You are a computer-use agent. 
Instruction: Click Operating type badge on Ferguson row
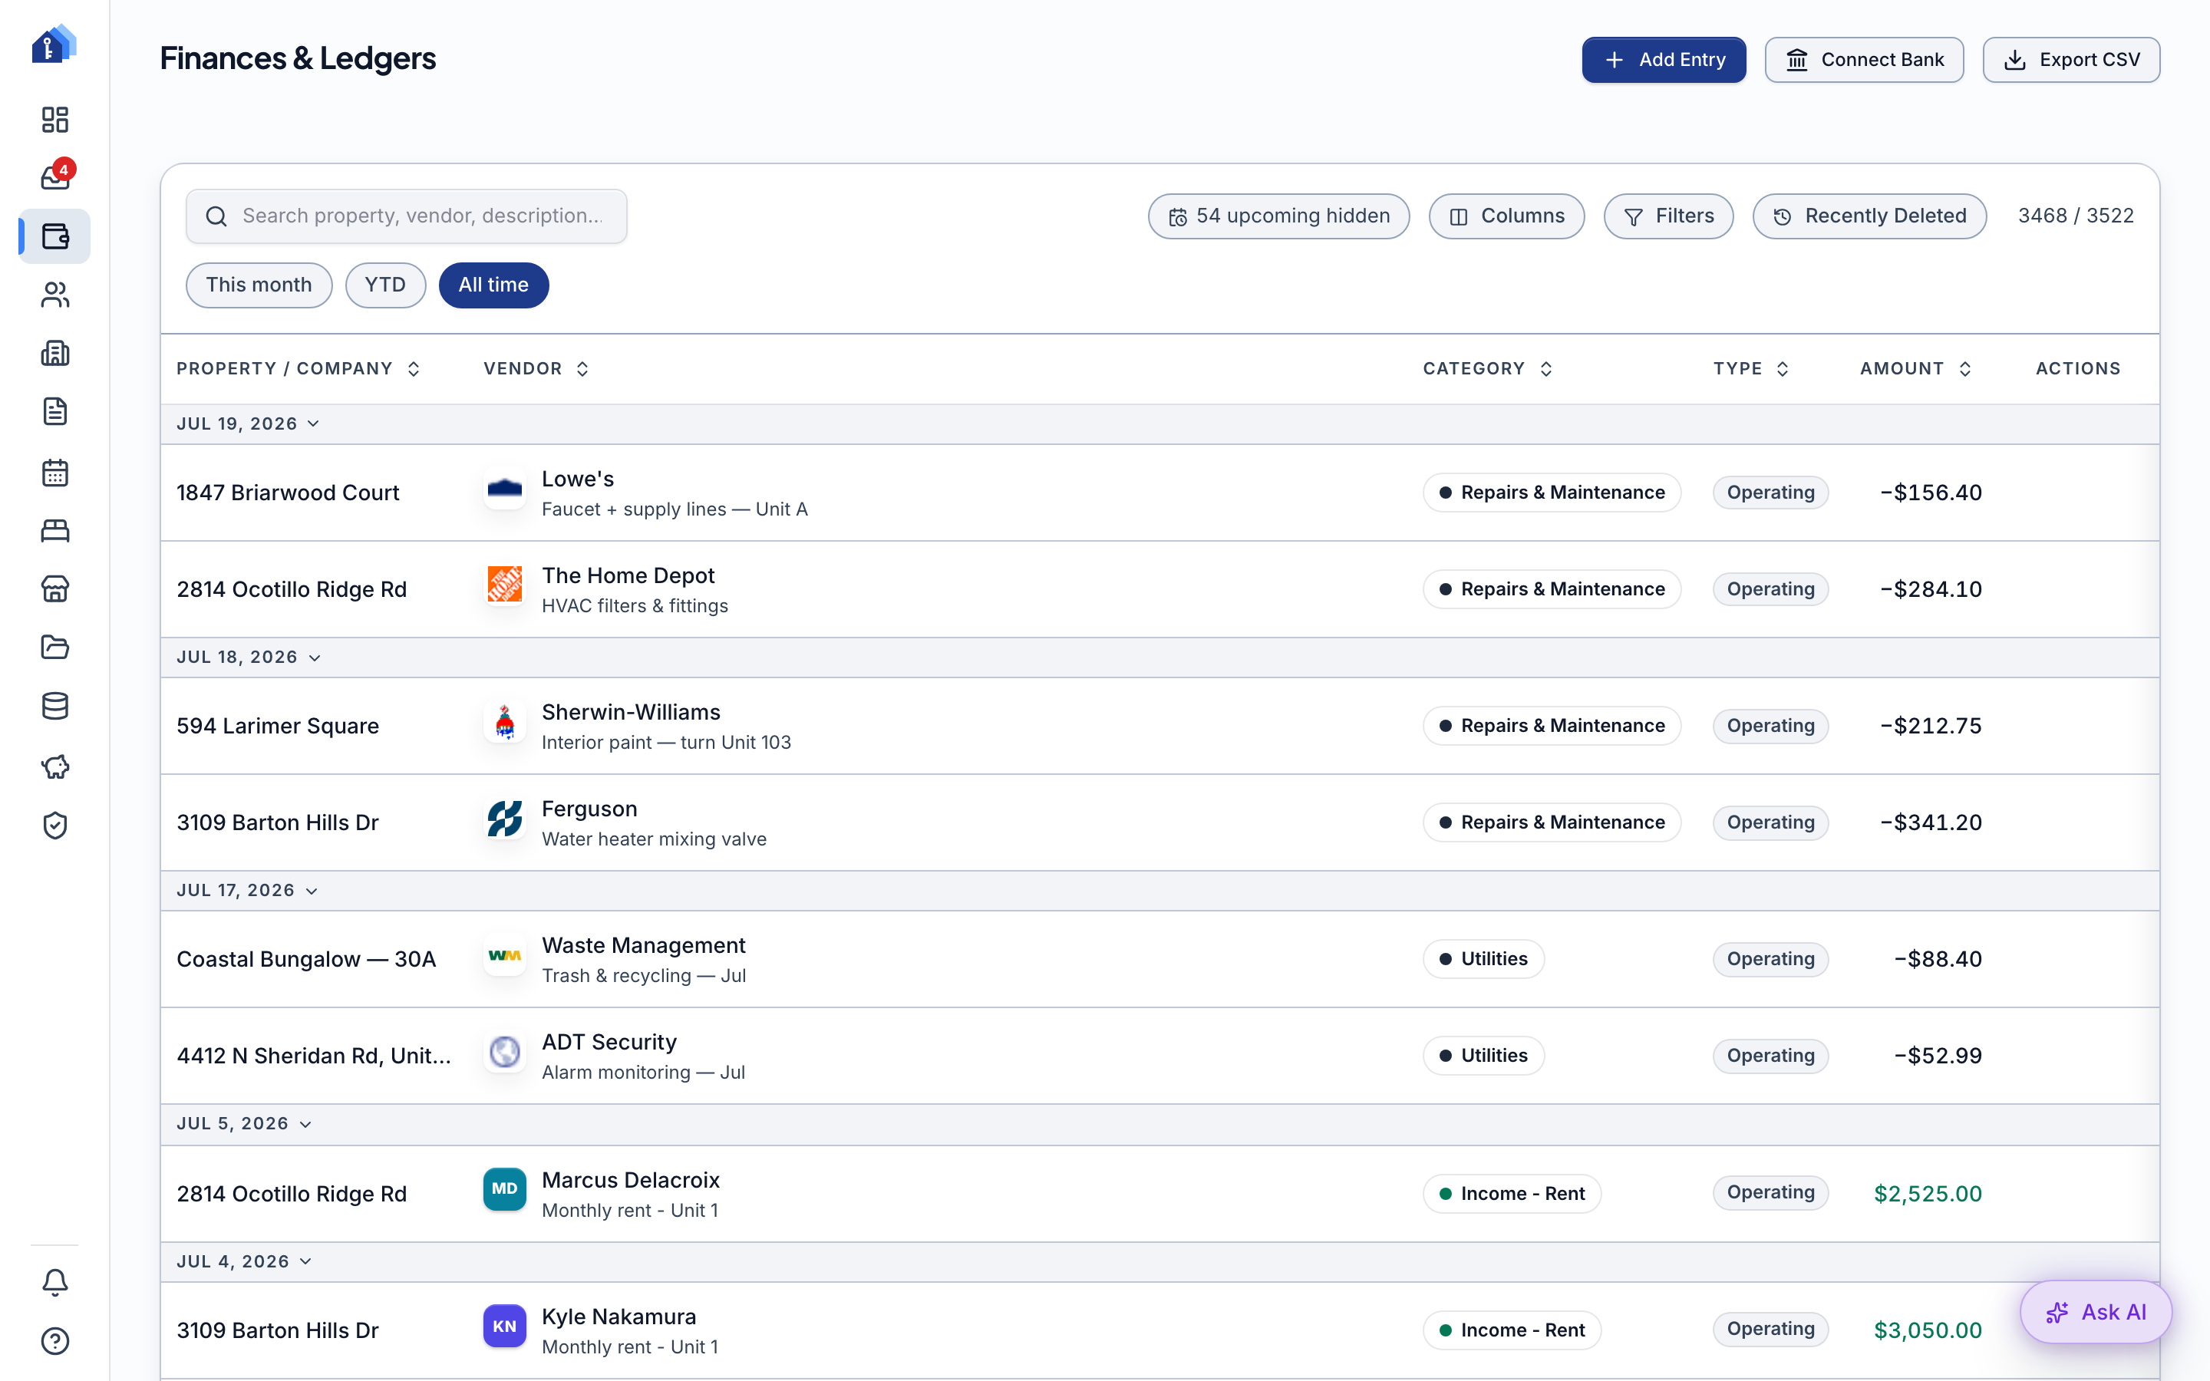coord(1770,822)
